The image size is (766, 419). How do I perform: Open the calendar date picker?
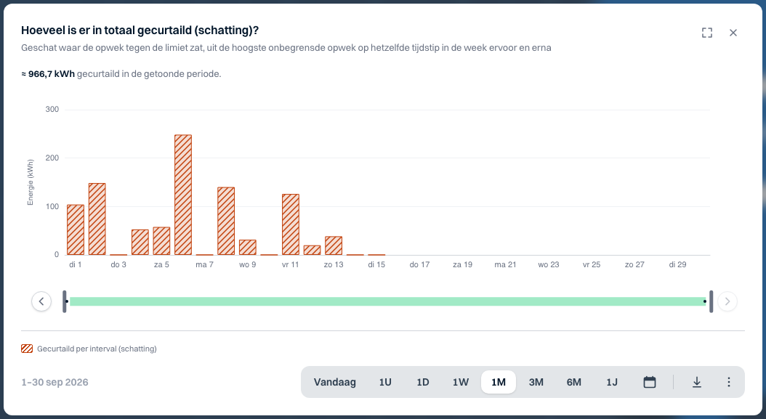650,382
